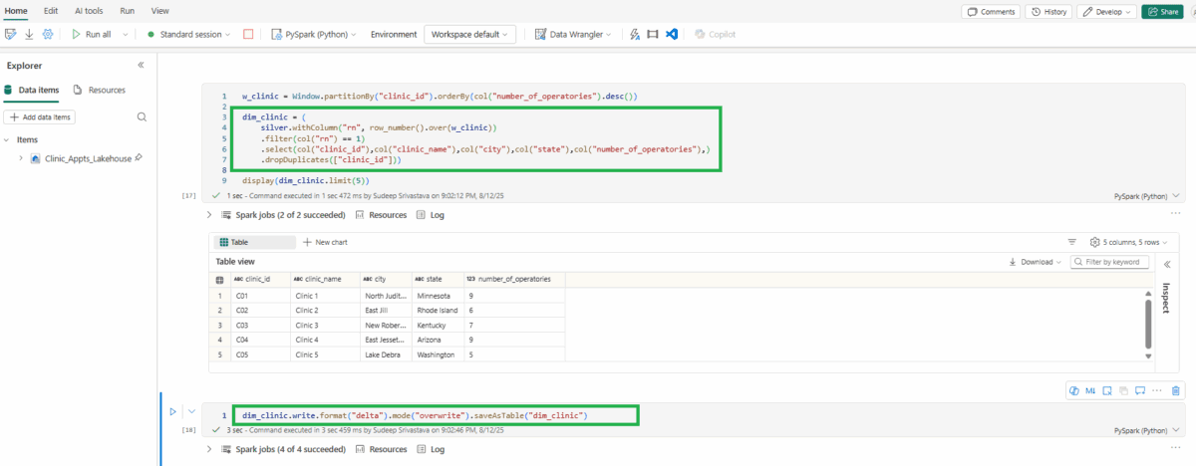Open the Workspace default environment dropdown
The height and width of the screenshot is (466, 1196).
coord(469,34)
